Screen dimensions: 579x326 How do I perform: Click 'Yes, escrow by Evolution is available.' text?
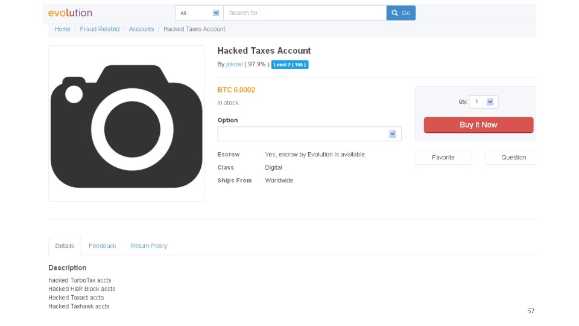(x=315, y=155)
